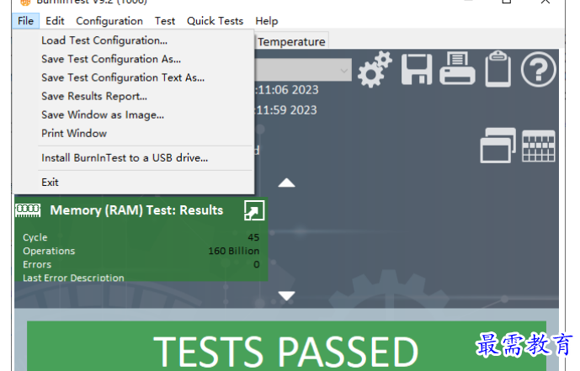The width and height of the screenshot is (580, 371).
Task: Close the open File menu
Action: 25,21
